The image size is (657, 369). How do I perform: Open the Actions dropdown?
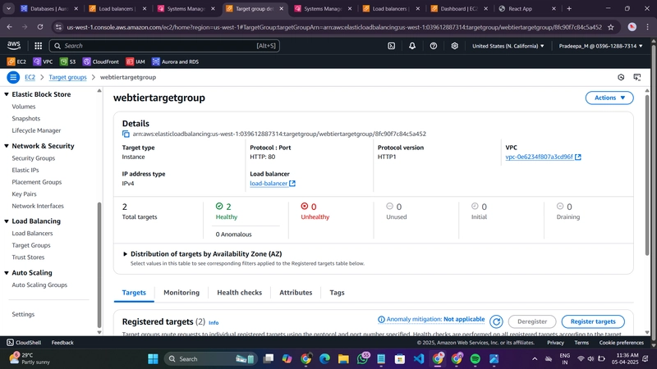(x=609, y=98)
